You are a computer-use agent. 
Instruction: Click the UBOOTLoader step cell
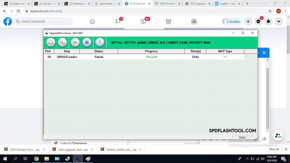[67, 57]
